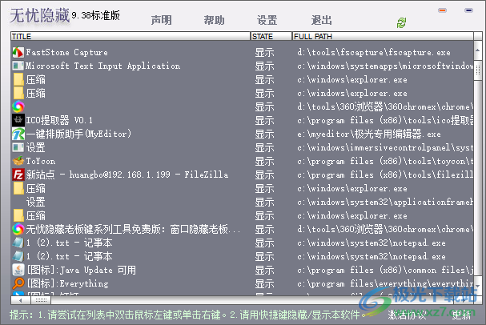Open the 声明 menu
The height and width of the screenshot is (325, 486).
(x=161, y=20)
